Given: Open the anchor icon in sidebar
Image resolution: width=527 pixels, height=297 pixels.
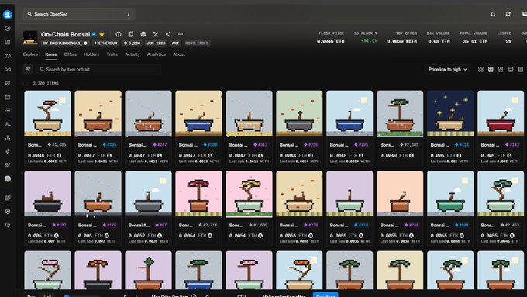Looking at the screenshot, I should click(8, 137).
